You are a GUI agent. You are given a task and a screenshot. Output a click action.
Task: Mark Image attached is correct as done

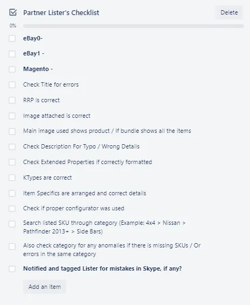[x=12, y=116]
